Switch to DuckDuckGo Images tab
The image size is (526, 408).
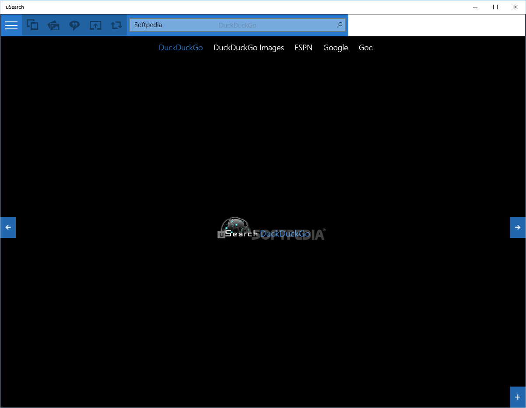tap(249, 48)
